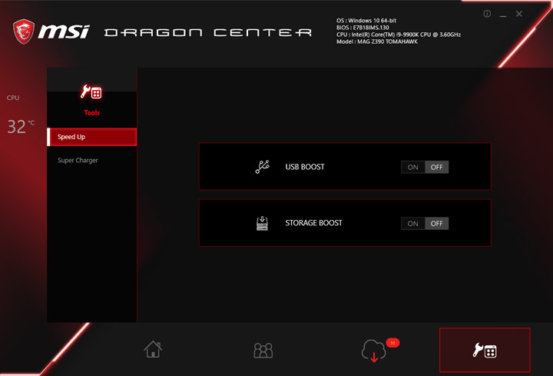Close the Dragon Center window
The height and width of the screenshot is (376, 553).
(518, 14)
